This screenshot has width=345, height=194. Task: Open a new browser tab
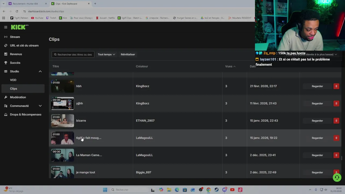95,4
